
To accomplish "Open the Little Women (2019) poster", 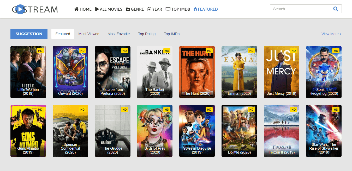I will point(28,72).
